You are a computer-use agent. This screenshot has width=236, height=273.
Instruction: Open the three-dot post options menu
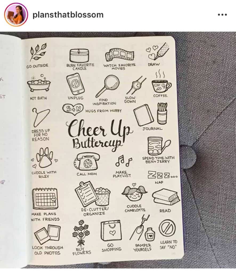222,15
